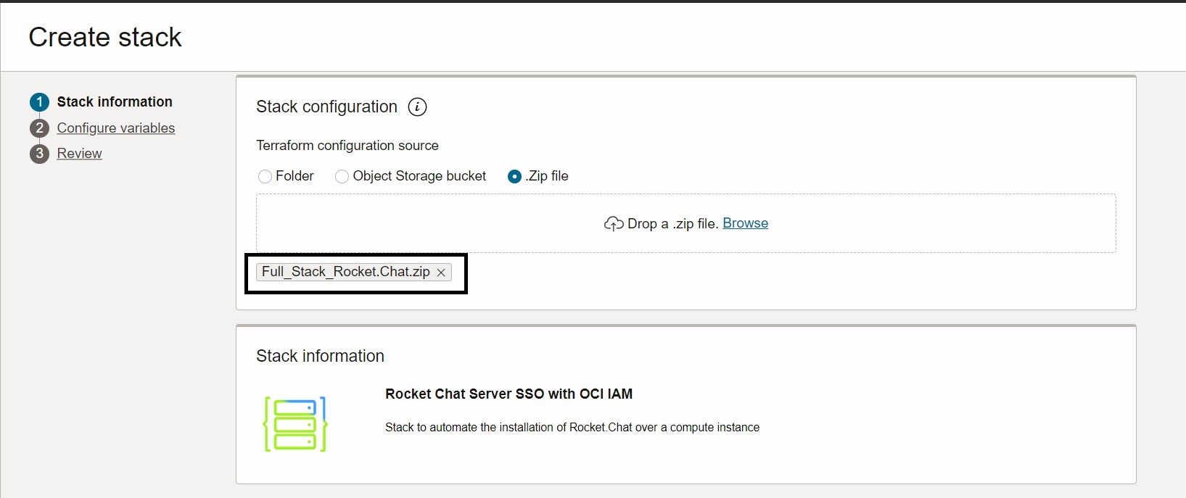Click the Stack configuration heading

pos(326,107)
